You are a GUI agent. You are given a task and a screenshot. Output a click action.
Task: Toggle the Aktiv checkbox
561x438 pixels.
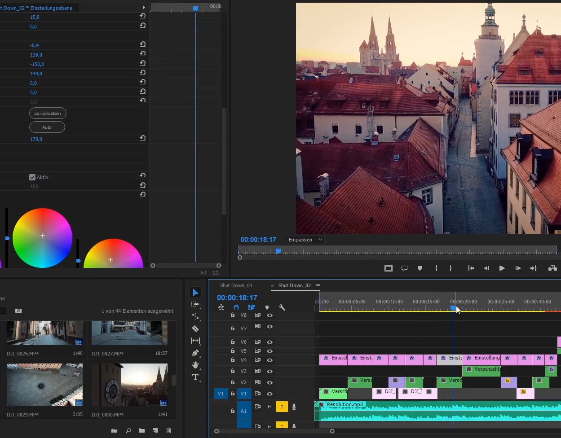point(32,177)
